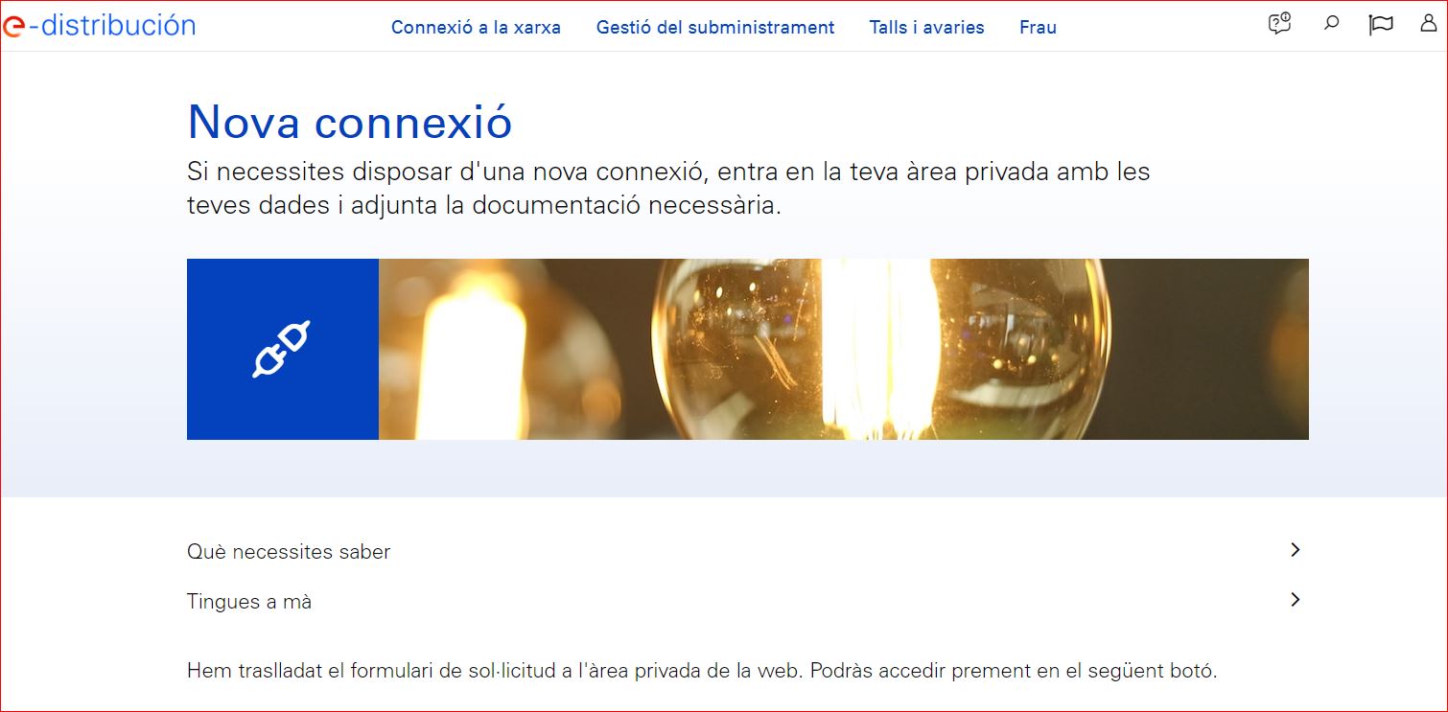Open the language flag icon
1448x712 pixels.
pos(1381,24)
